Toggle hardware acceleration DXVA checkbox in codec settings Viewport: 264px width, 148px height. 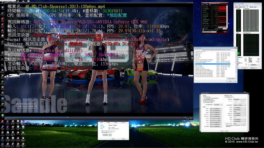point(225,97)
